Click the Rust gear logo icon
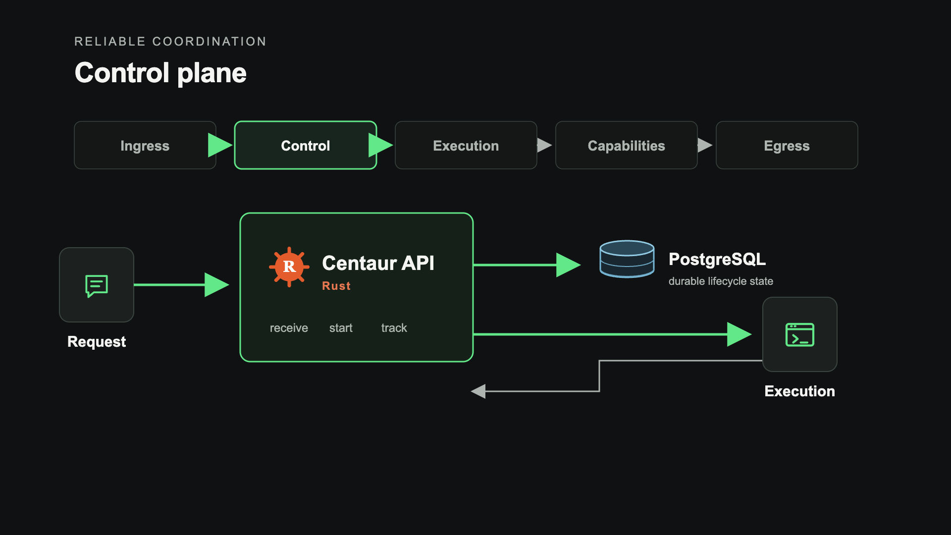This screenshot has height=535, width=951. [289, 267]
